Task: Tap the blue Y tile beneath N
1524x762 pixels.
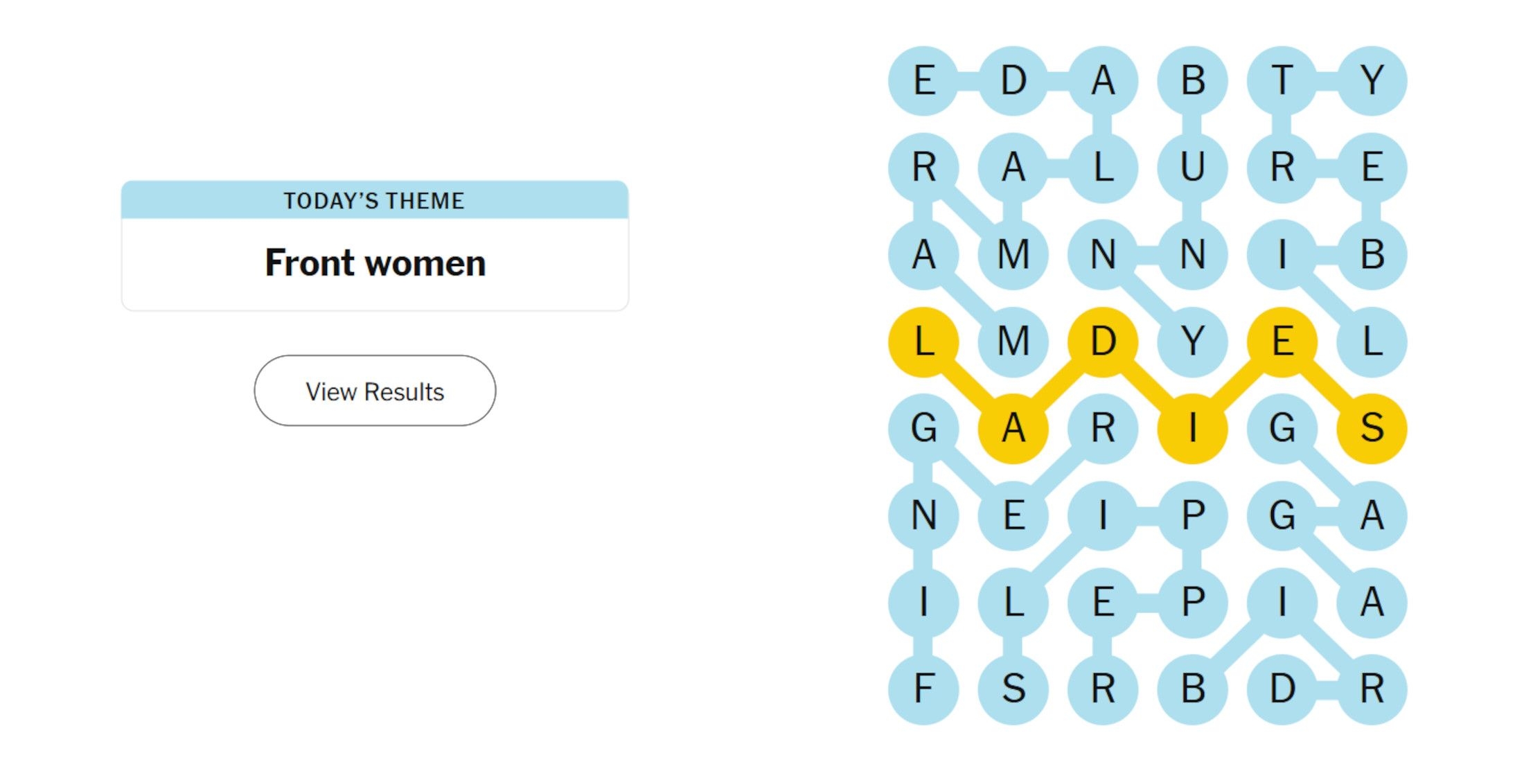Action: [1192, 342]
